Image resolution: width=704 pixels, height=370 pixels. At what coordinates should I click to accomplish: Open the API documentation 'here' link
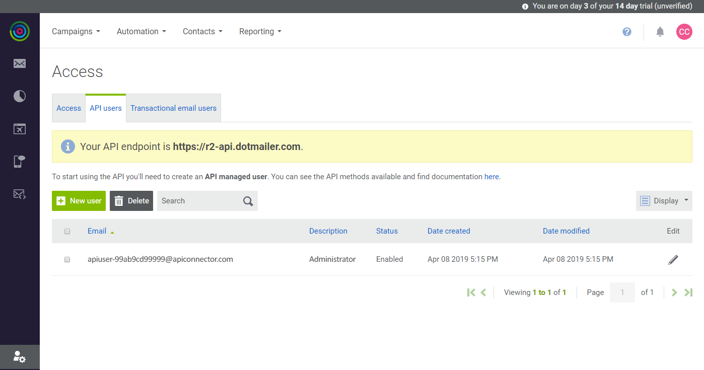tap(491, 177)
